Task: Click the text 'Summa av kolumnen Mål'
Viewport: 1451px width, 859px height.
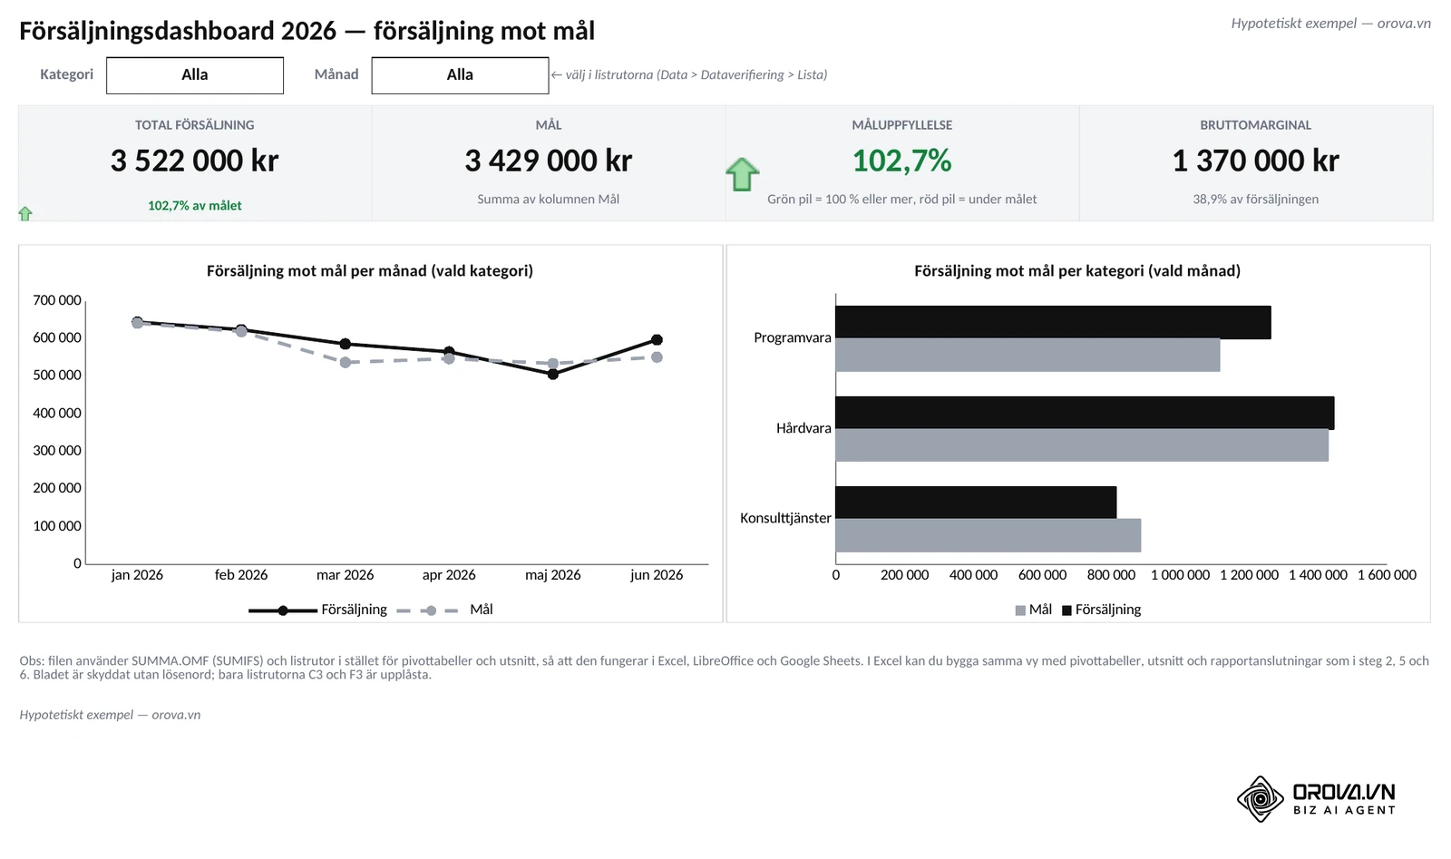Action: 549,200
